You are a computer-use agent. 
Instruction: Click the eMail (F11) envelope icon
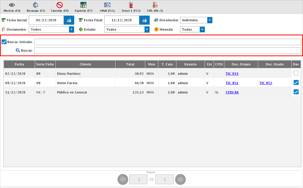coord(107,5)
